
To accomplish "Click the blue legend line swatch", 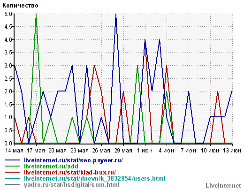I will pos(13,160).
